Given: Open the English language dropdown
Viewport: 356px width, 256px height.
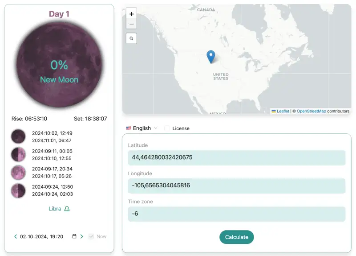Looking at the screenshot, I should (x=142, y=128).
